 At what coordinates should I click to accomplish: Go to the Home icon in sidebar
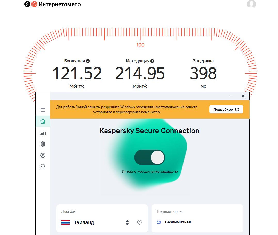[43, 121]
